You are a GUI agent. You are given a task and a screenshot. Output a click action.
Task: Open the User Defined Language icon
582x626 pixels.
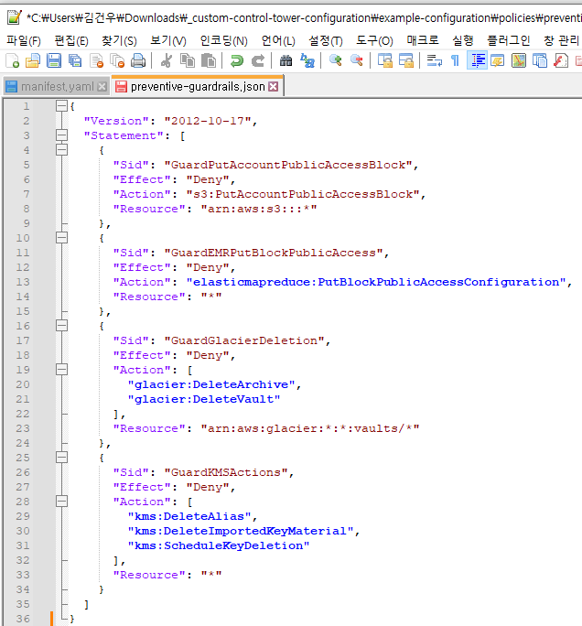click(498, 60)
